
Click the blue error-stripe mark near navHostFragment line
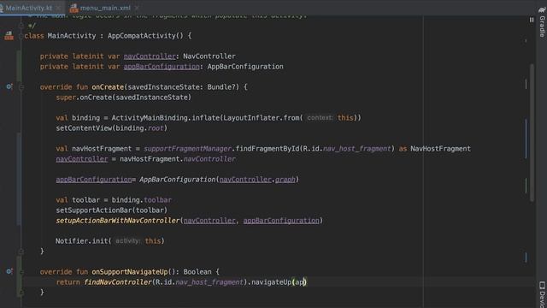click(526, 139)
